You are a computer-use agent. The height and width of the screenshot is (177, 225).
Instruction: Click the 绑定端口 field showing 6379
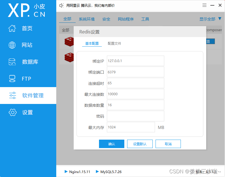pos(136,72)
